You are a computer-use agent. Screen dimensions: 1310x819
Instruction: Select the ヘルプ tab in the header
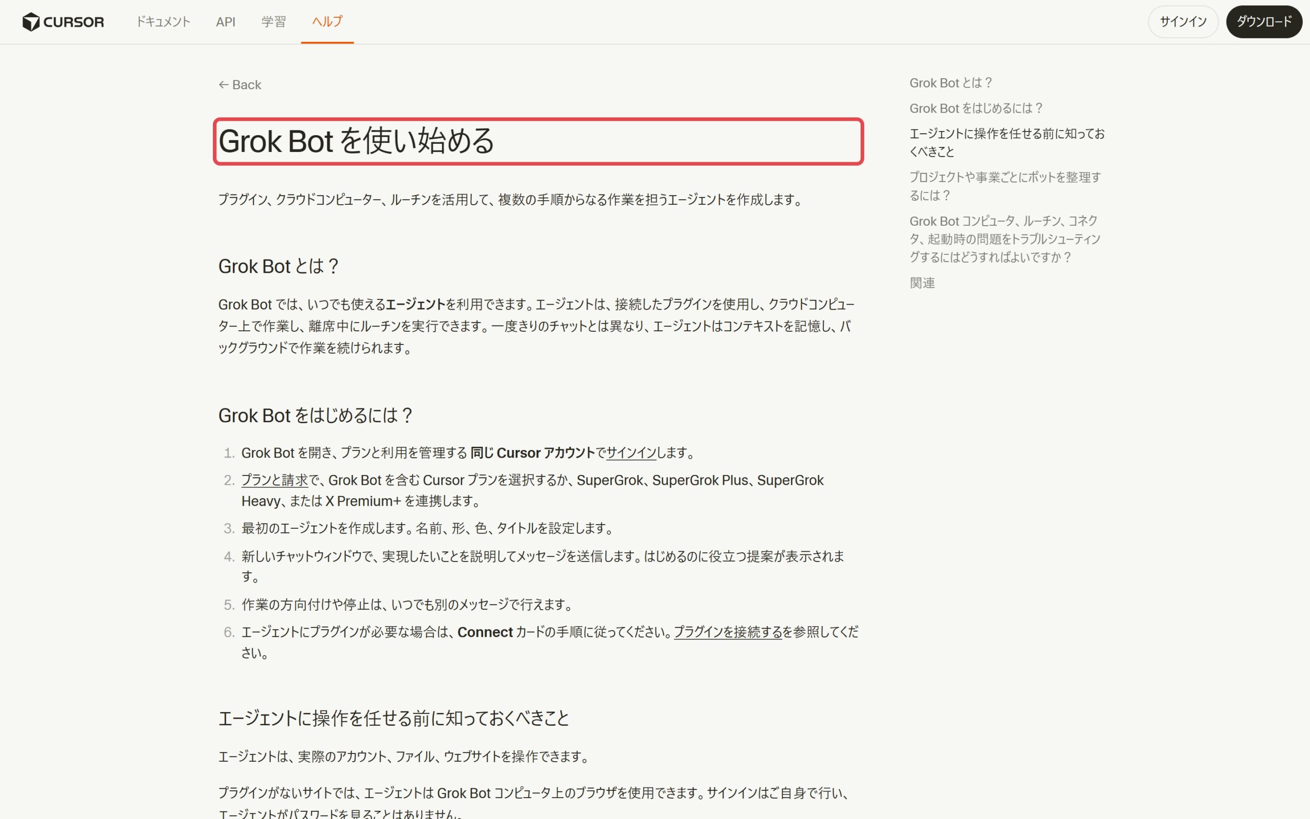[327, 21]
